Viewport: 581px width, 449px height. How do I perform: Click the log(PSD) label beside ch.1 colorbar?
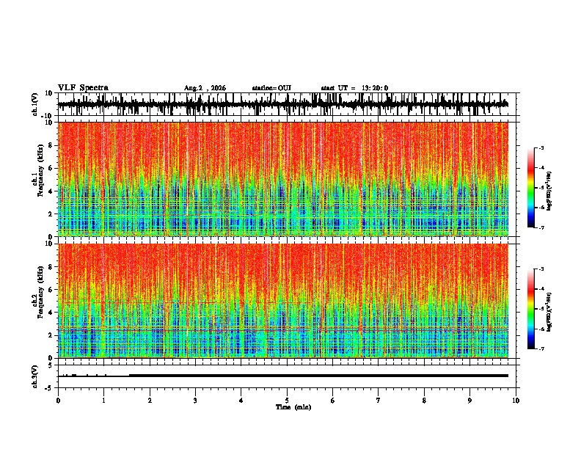coord(549,191)
